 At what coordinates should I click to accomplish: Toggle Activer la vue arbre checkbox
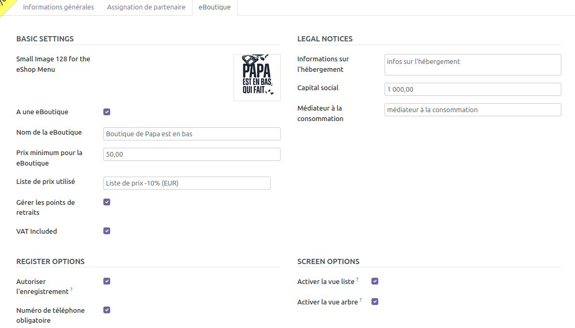click(375, 302)
